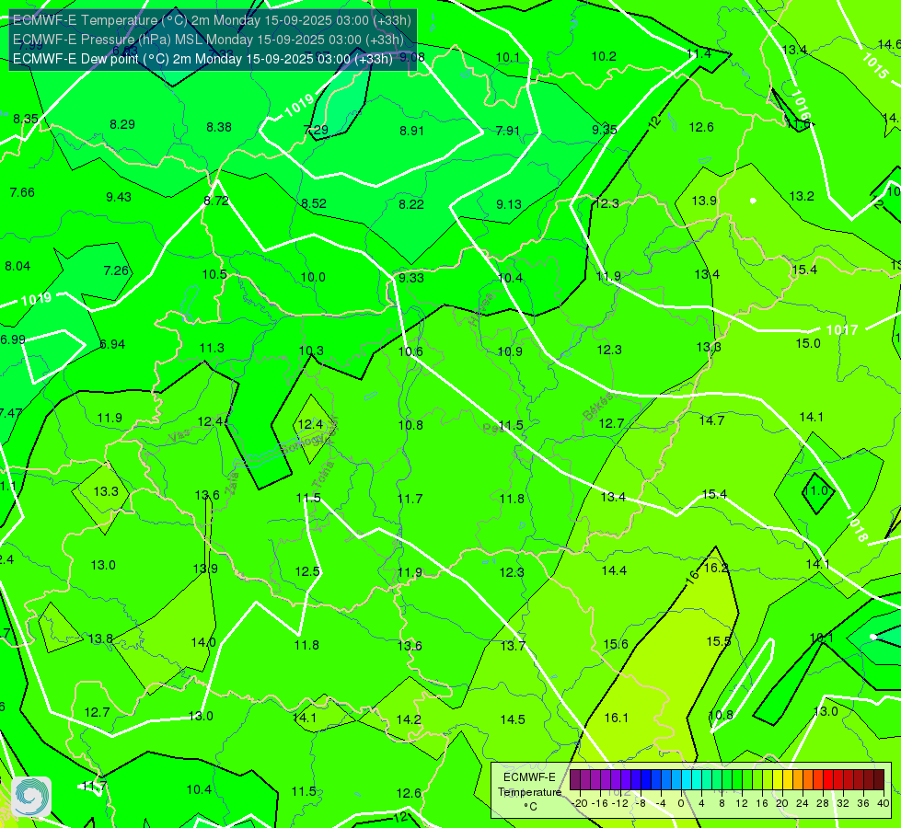
Task: Click the 15.6 temperature value
Action: pos(616,644)
